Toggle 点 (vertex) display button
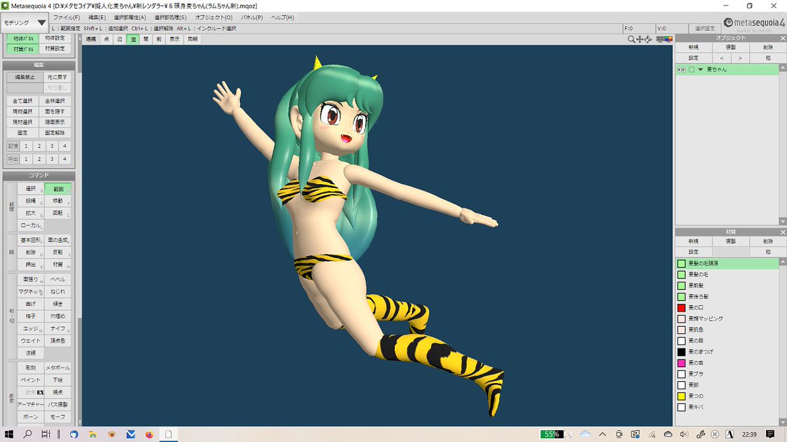This screenshot has height=442, width=787. click(106, 39)
